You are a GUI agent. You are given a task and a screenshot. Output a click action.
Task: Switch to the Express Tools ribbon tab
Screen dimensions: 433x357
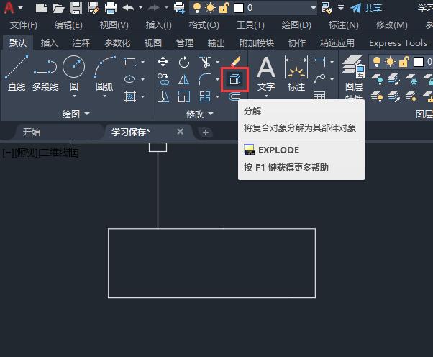click(x=398, y=43)
